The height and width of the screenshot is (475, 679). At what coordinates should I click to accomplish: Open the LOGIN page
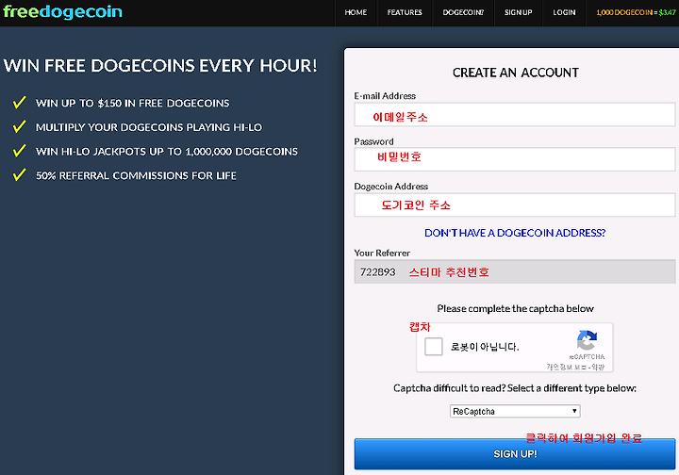564,12
